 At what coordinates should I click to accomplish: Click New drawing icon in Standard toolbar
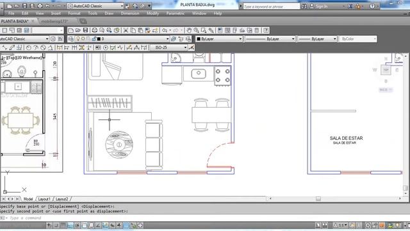70,30
